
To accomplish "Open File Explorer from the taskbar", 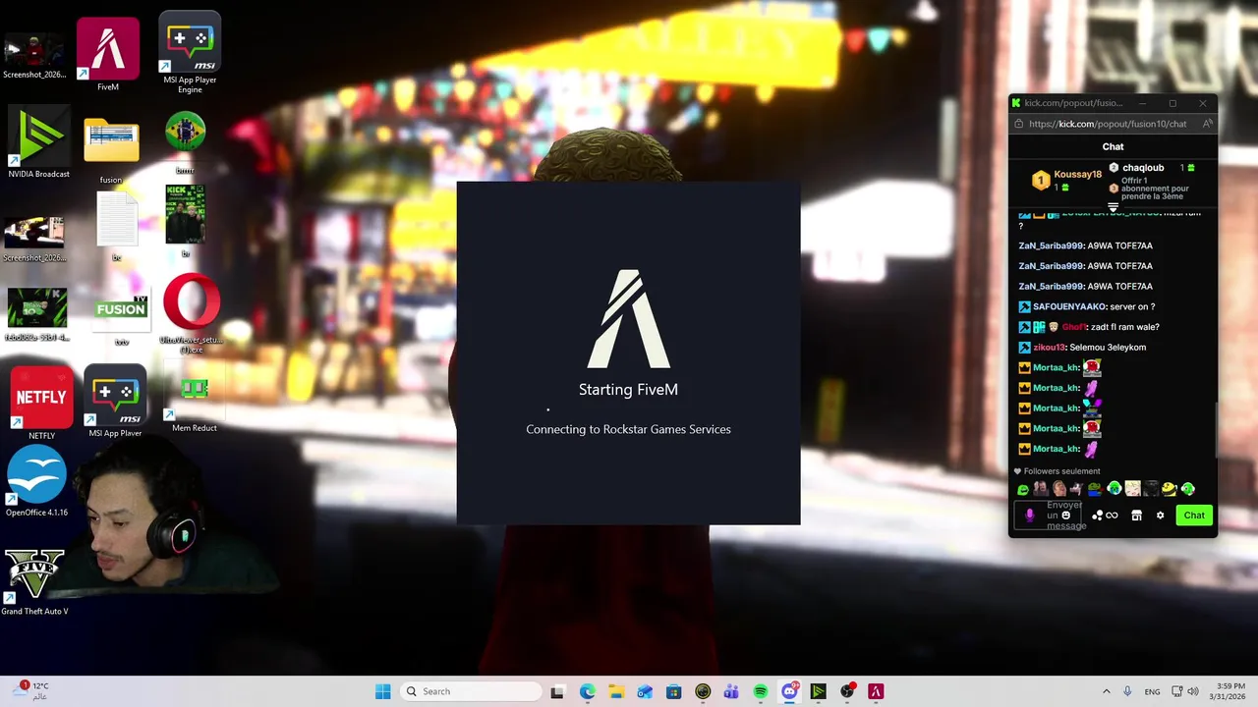I will (615, 691).
